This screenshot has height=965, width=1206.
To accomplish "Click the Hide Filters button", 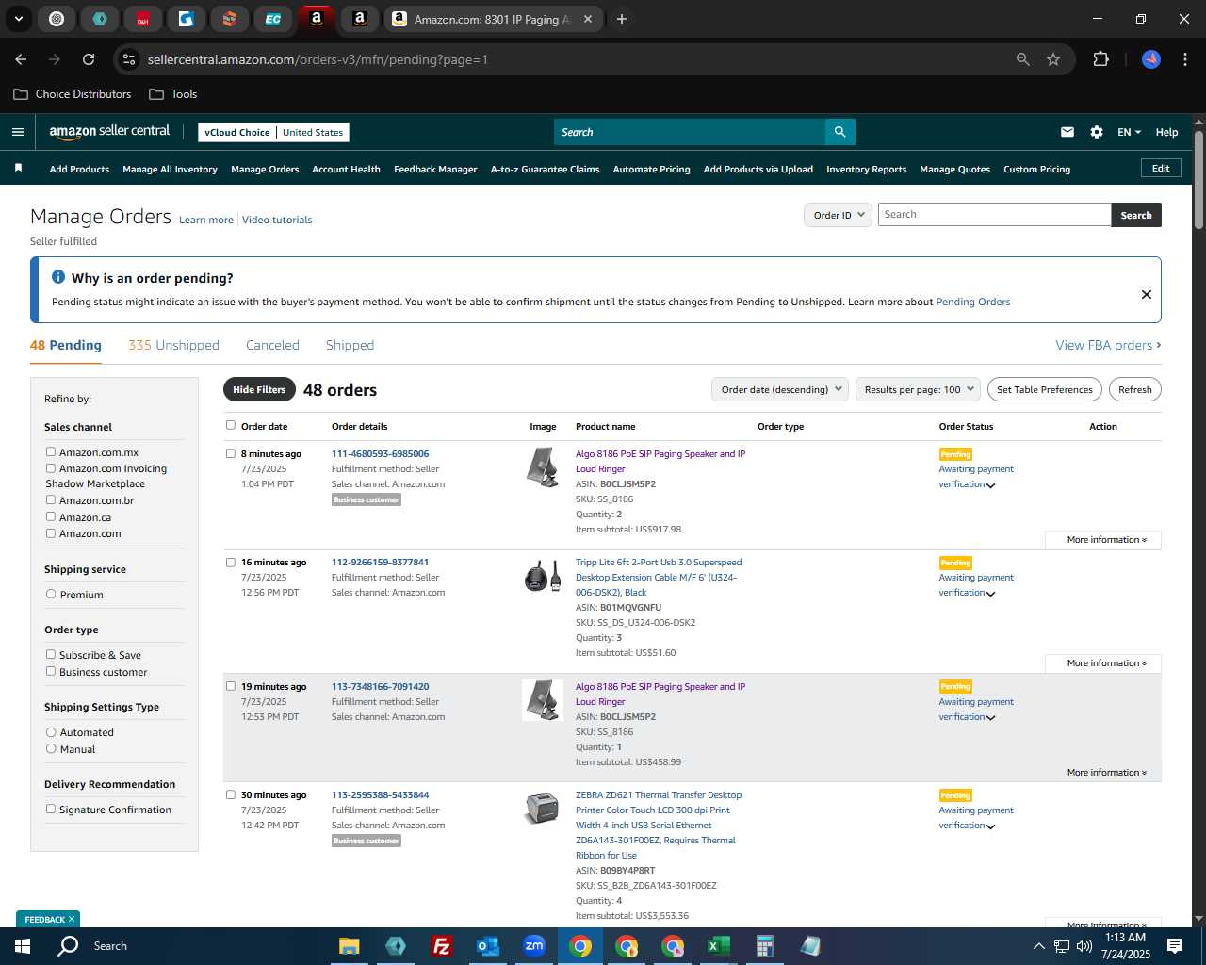I will pyautogui.click(x=259, y=389).
